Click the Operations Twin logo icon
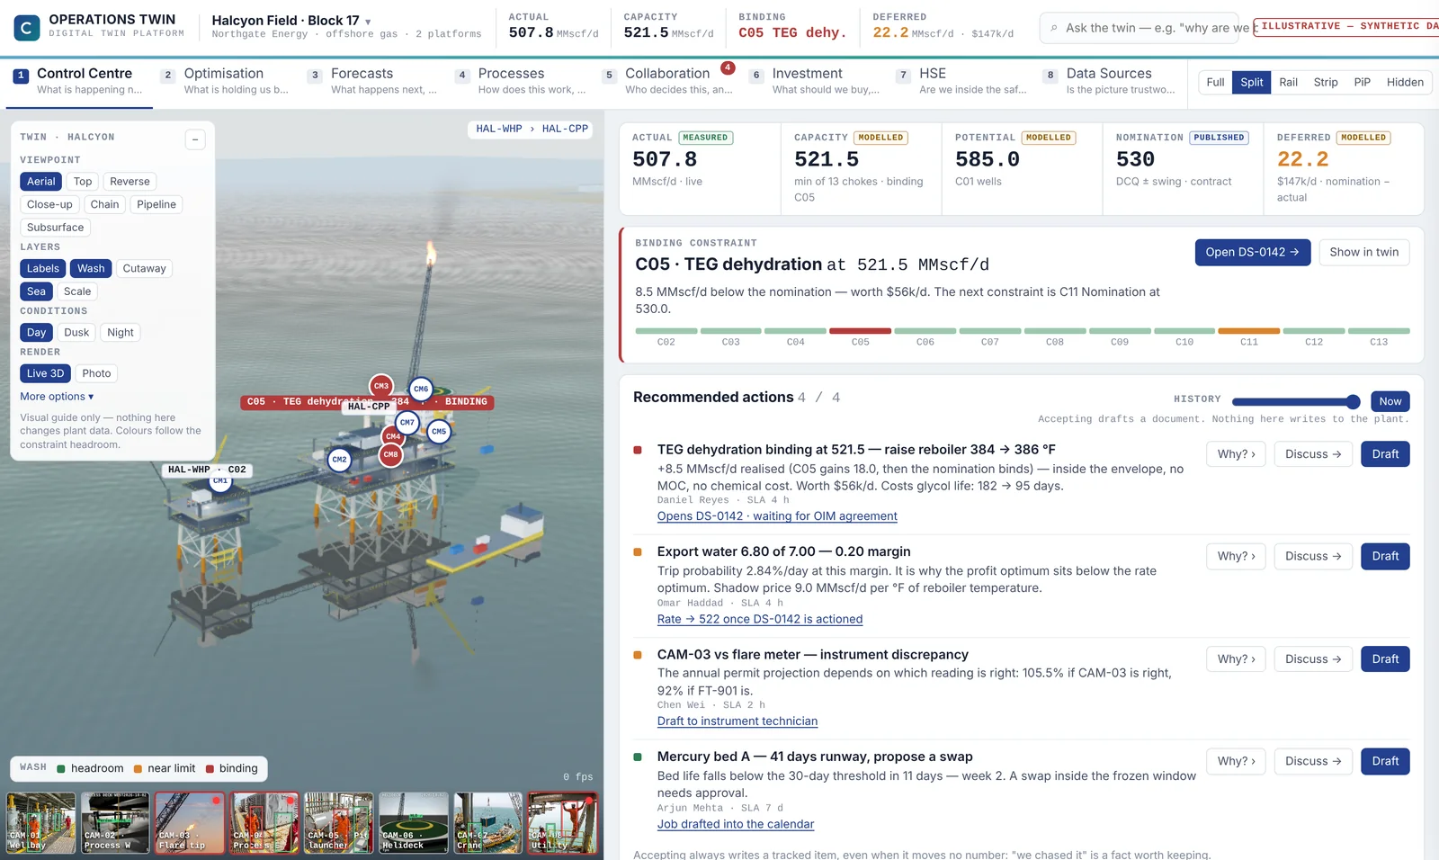The image size is (1439, 860). (26, 28)
